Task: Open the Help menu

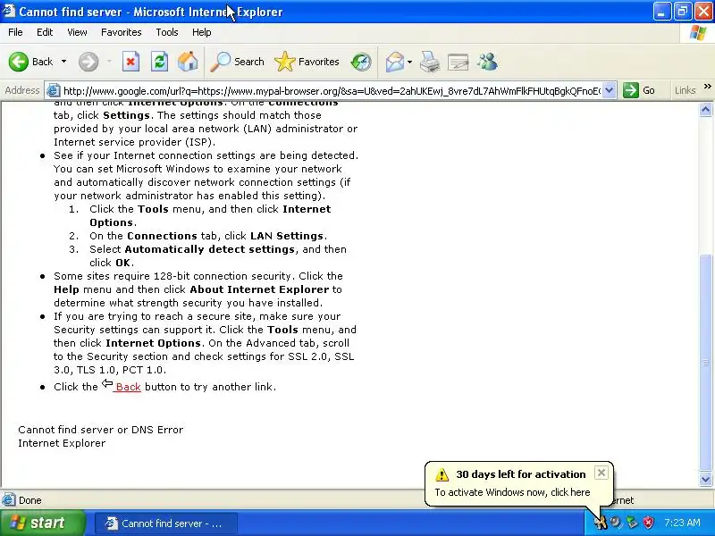Action: coord(202,32)
